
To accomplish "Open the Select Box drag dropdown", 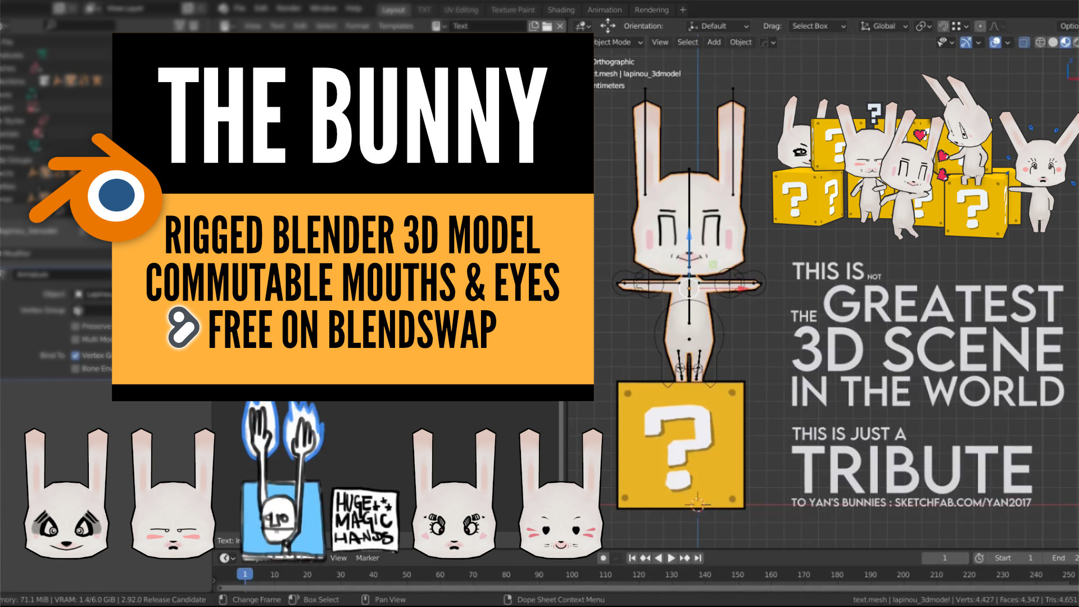I will point(818,26).
